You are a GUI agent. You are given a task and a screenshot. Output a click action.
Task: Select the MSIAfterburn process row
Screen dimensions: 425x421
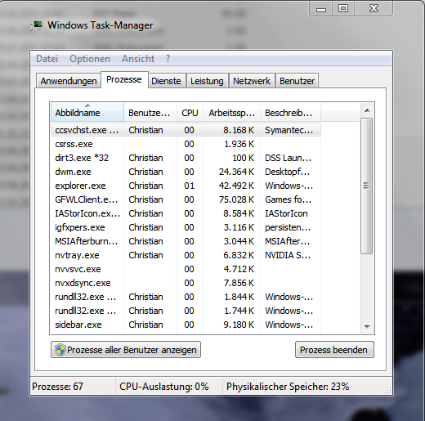tap(186, 241)
